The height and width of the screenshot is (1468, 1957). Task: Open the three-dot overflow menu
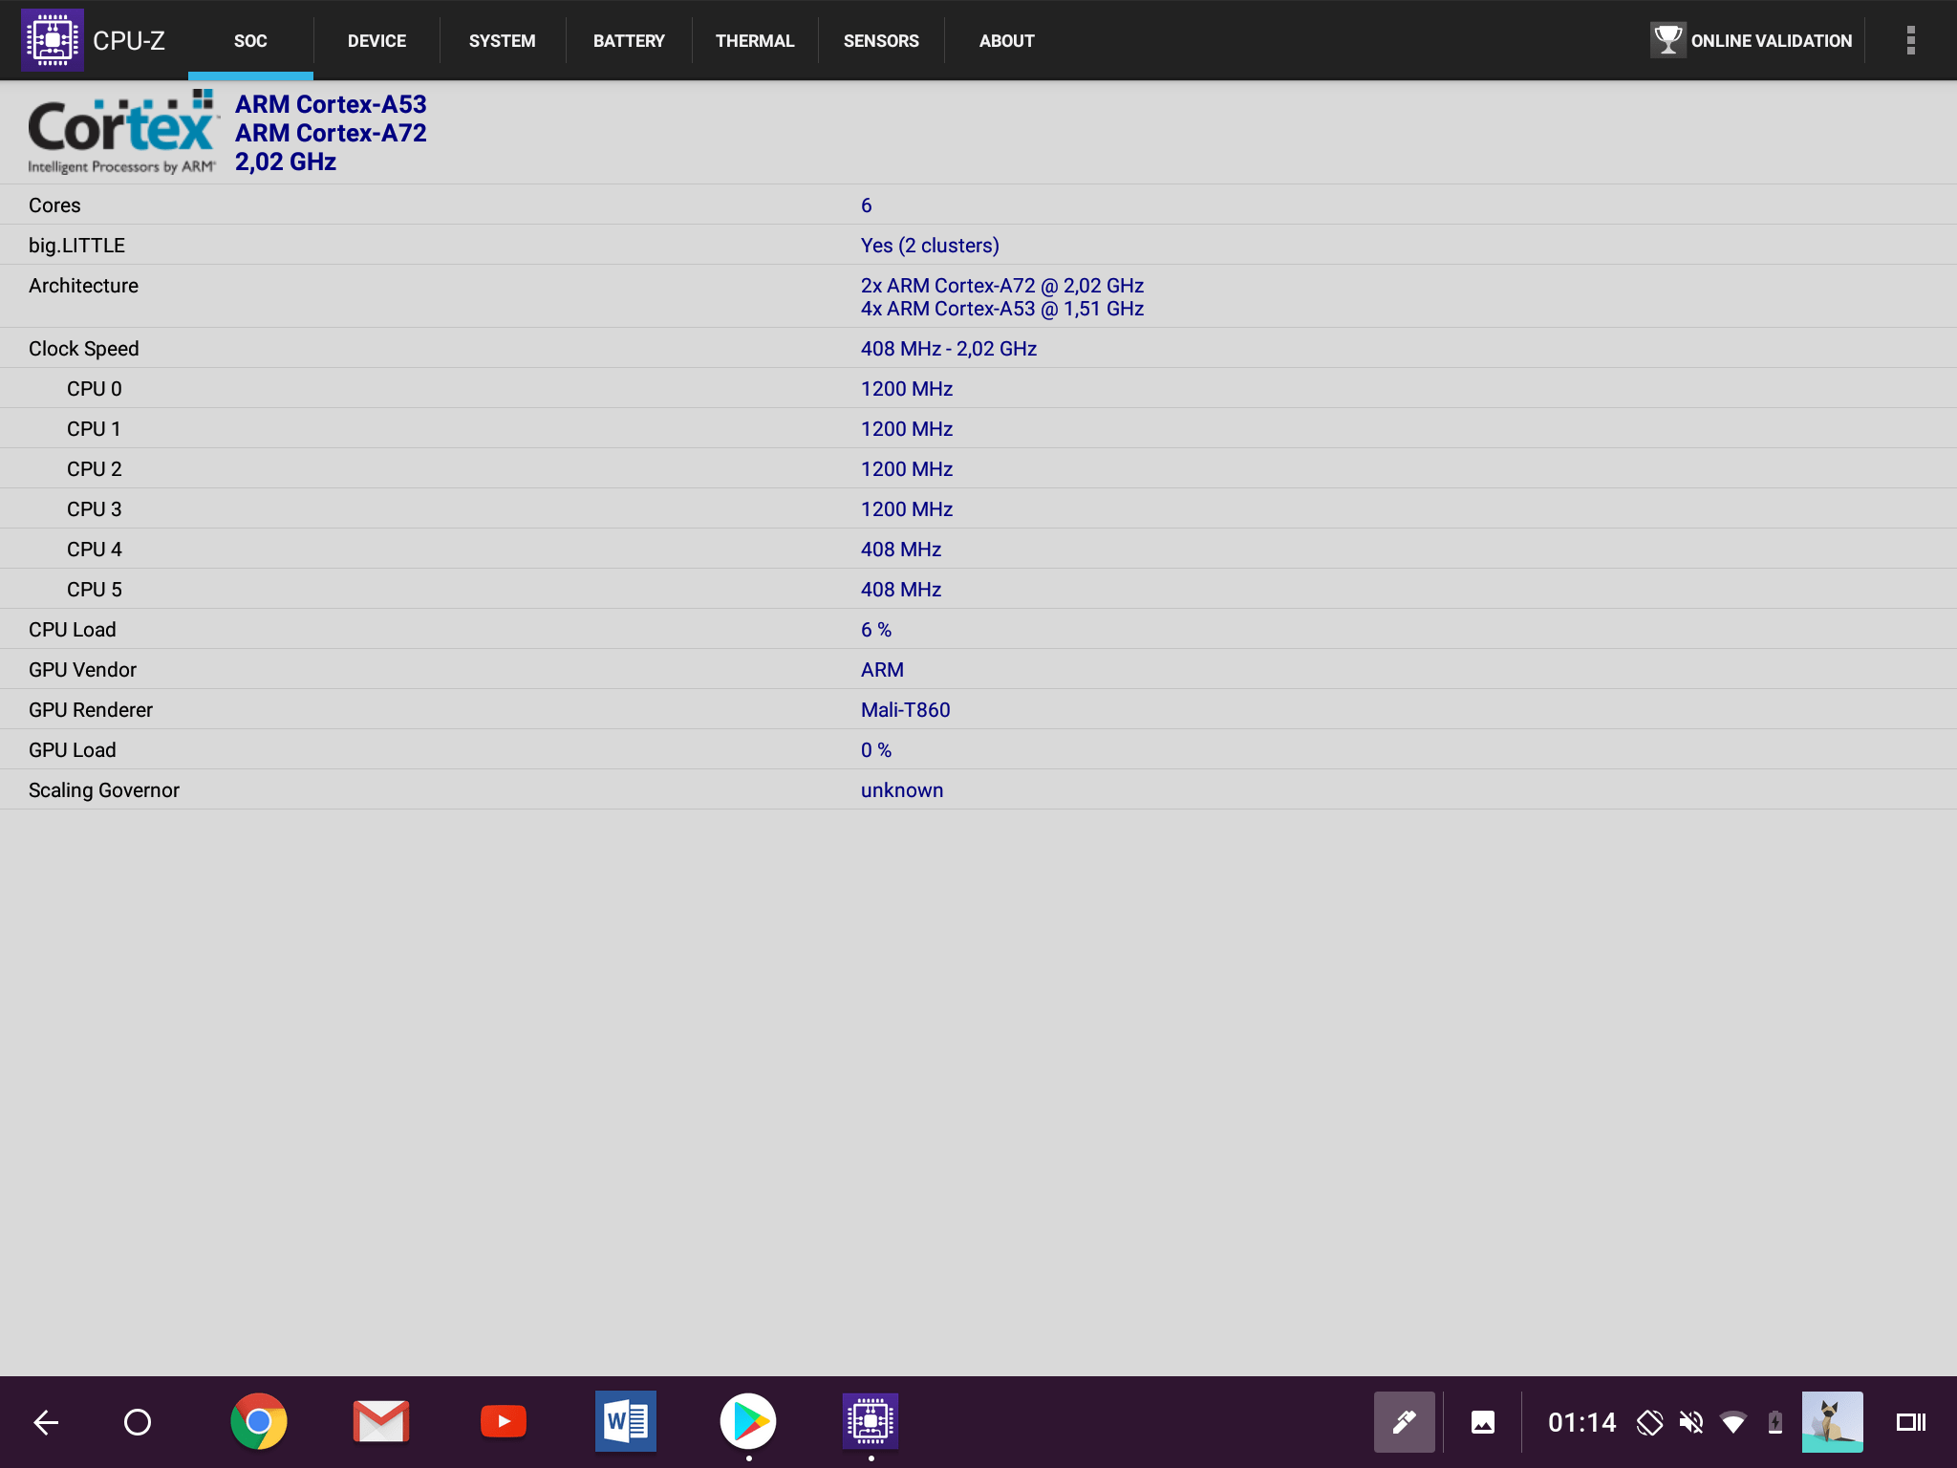tap(1910, 40)
